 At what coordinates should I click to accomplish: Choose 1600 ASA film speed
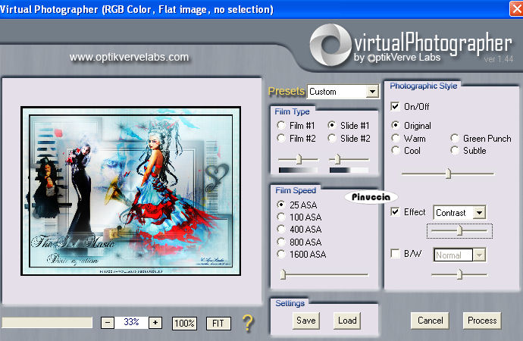pyautogui.click(x=281, y=255)
